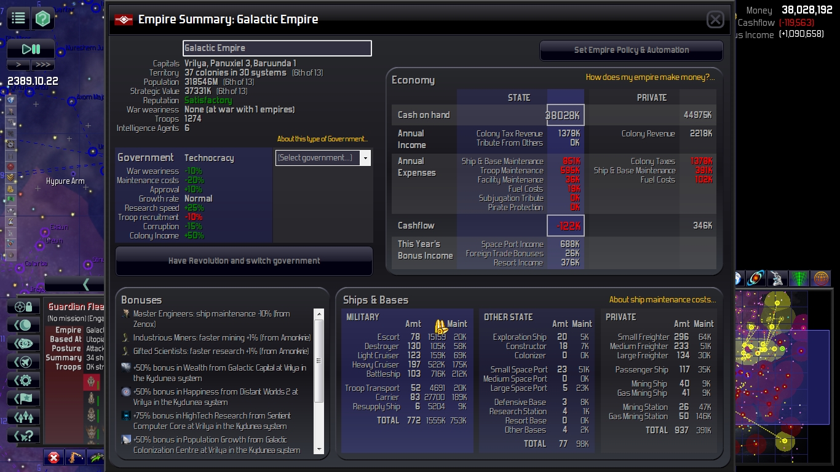This screenshot has height=472, width=840.
Task: Decrease game speed with the single-arrow button
Action: coord(18,65)
